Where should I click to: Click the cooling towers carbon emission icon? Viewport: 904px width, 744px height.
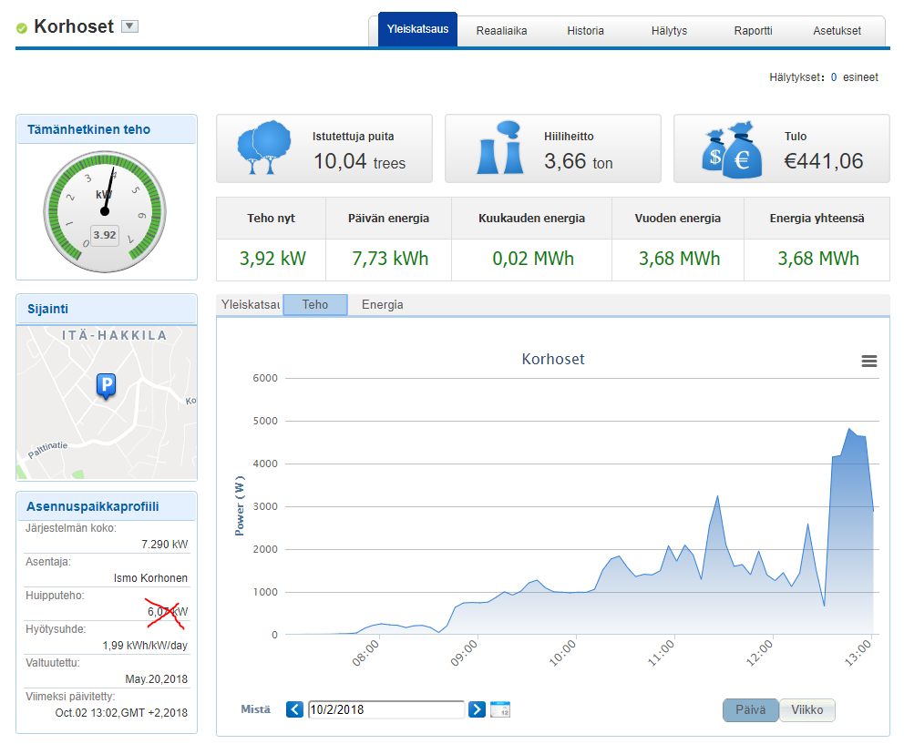pos(500,148)
